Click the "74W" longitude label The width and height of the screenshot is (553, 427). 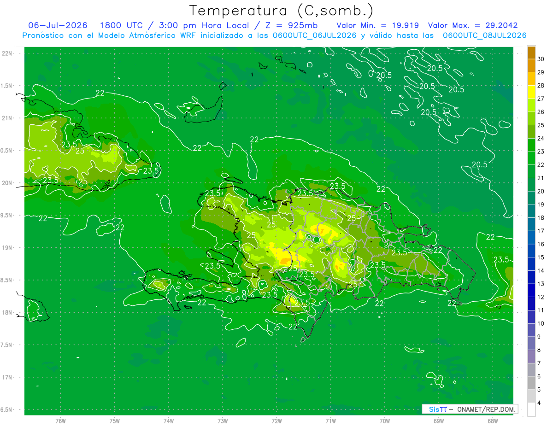click(169, 421)
